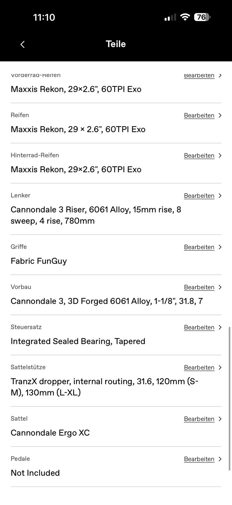Tap the battery indicator in status bar

pyautogui.click(x=202, y=17)
